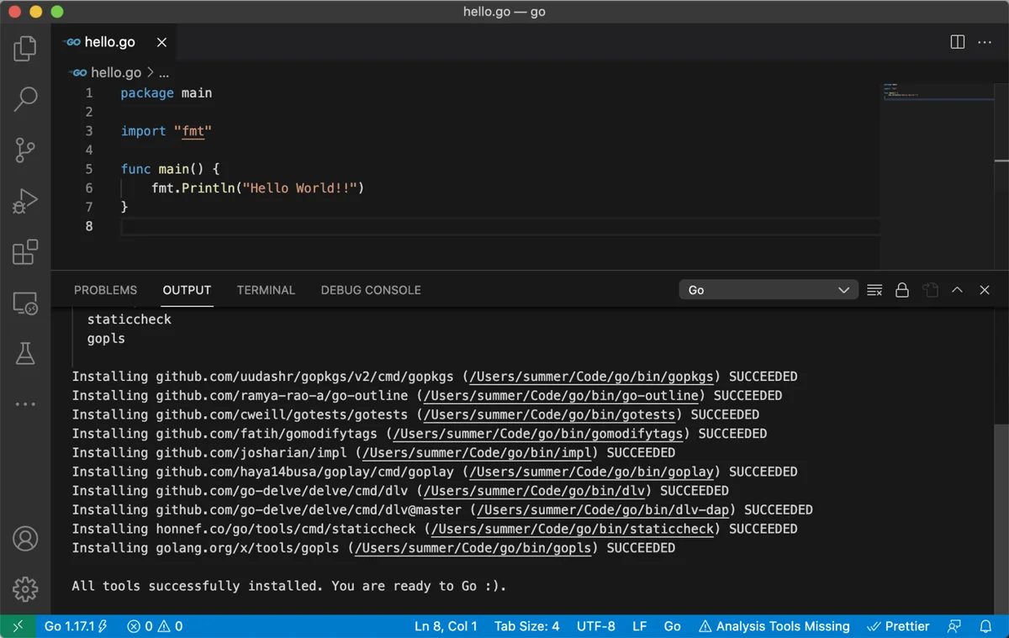This screenshot has width=1009, height=638.
Task: Switch to the OUTPUT tab
Action: 187,290
